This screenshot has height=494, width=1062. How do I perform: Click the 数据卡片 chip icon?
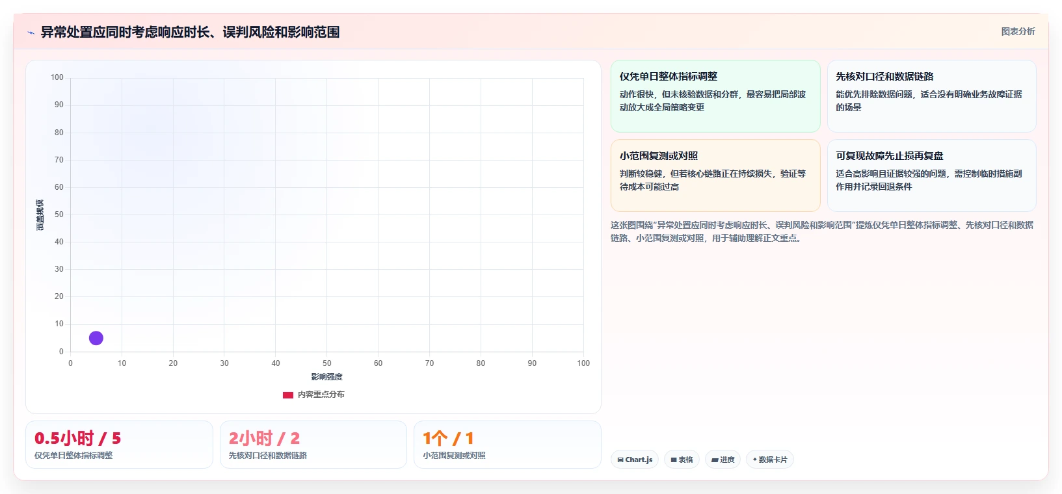755,460
